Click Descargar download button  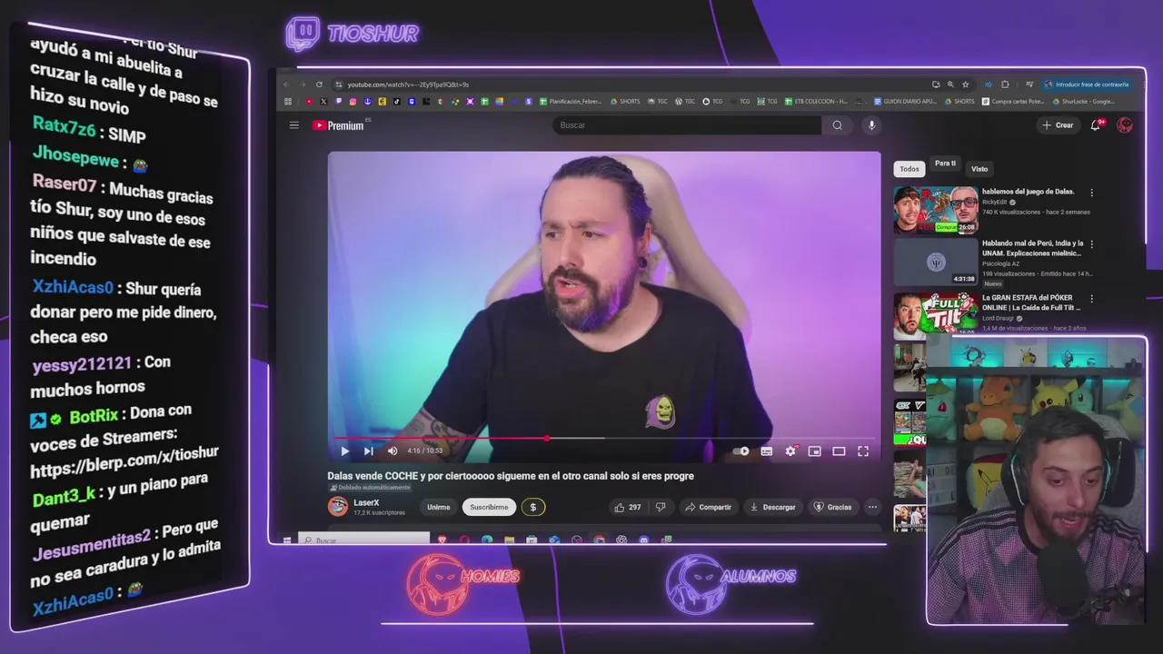tap(773, 507)
